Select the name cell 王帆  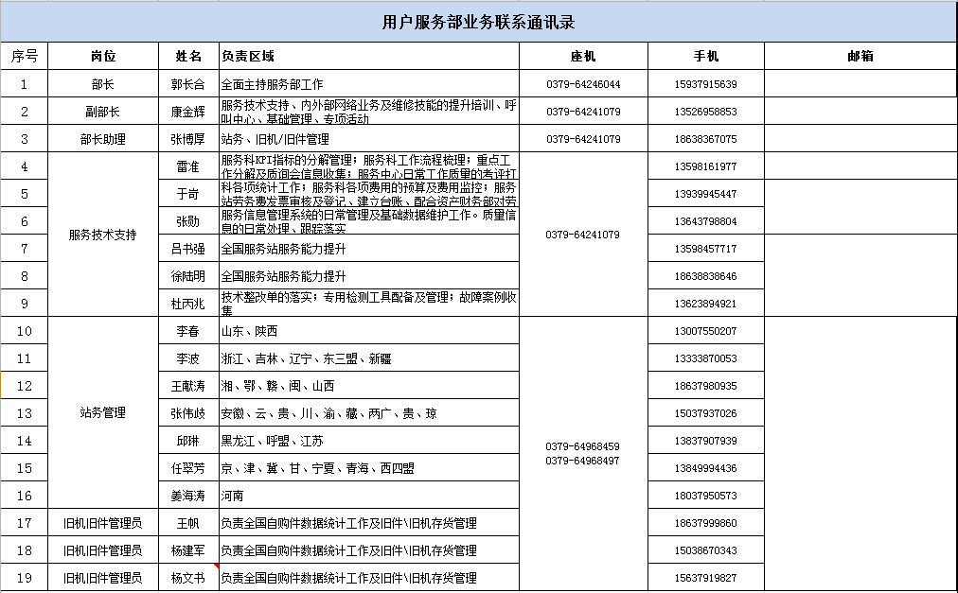tap(187, 523)
